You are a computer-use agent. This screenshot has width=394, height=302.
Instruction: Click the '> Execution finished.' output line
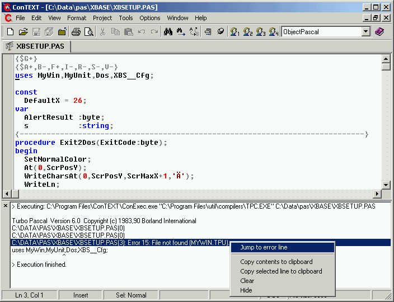(x=39, y=265)
